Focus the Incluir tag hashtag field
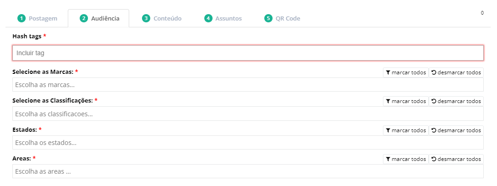Screen dimensions: 497x186 pos(247,53)
